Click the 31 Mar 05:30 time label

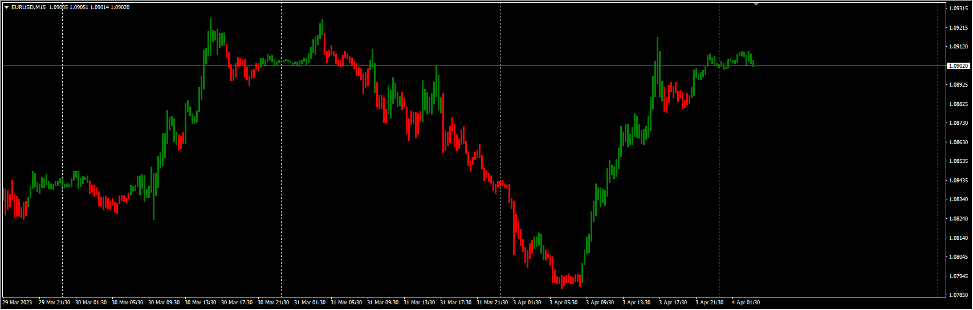[x=346, y=303]
